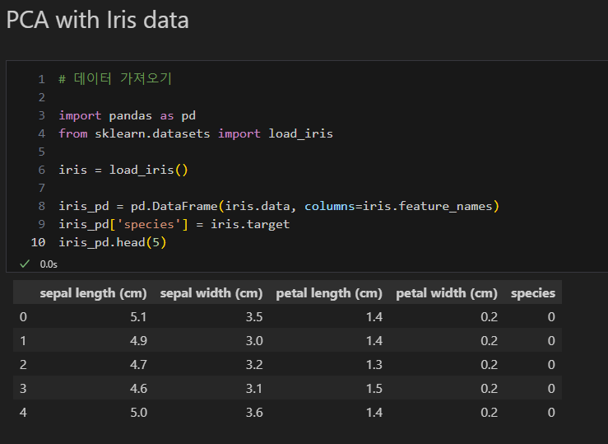
Task: Click the petal length (cm) column header
Action: pyautogui.click(x=329, y=293)
